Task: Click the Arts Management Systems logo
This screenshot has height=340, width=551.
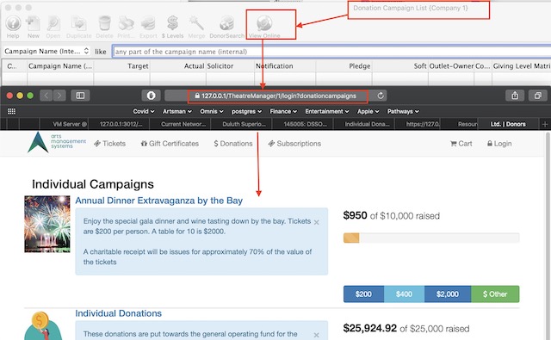Action: click(x=57, y=142)
